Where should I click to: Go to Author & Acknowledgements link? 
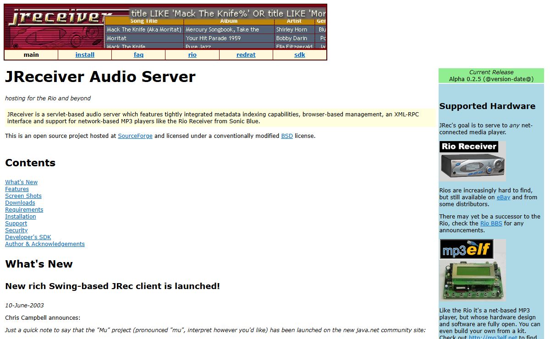coord(45,244)
